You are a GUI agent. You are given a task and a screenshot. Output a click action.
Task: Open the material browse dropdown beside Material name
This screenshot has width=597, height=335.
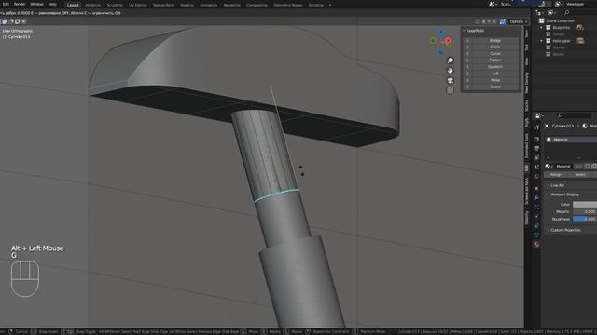tap(548, 167)
